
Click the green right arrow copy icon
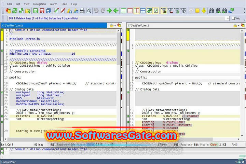coord(109,11)
